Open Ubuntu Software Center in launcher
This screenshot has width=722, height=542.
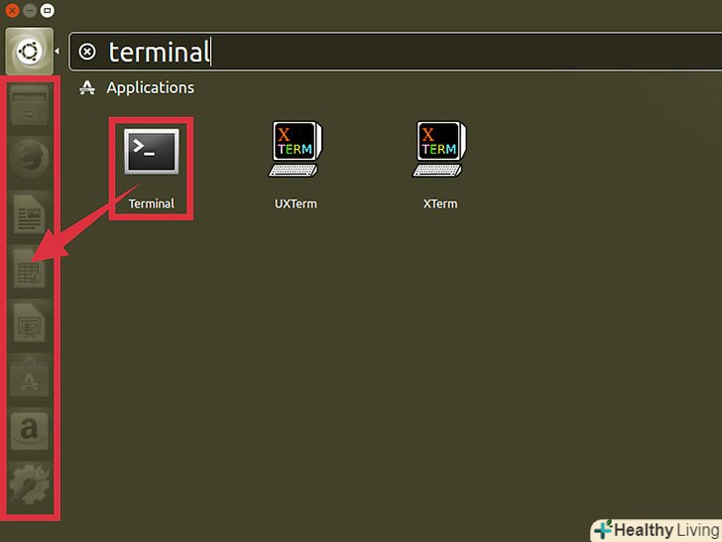click(30, 377)
